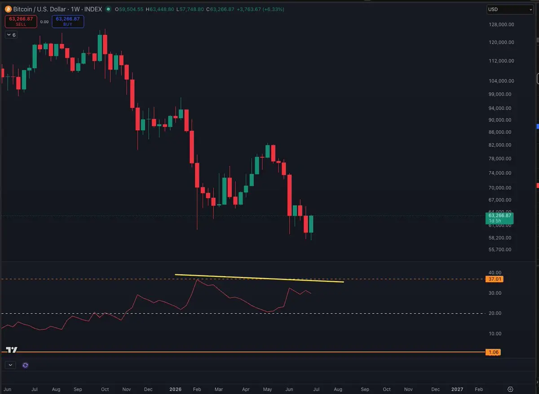Click the orange 1.06 value label
This screenshot has width=539, height=394.
click(493, 352)
